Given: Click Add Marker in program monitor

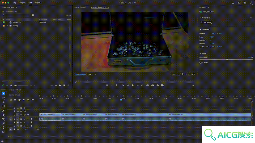Looking at the screenshot, I should 107,85.
